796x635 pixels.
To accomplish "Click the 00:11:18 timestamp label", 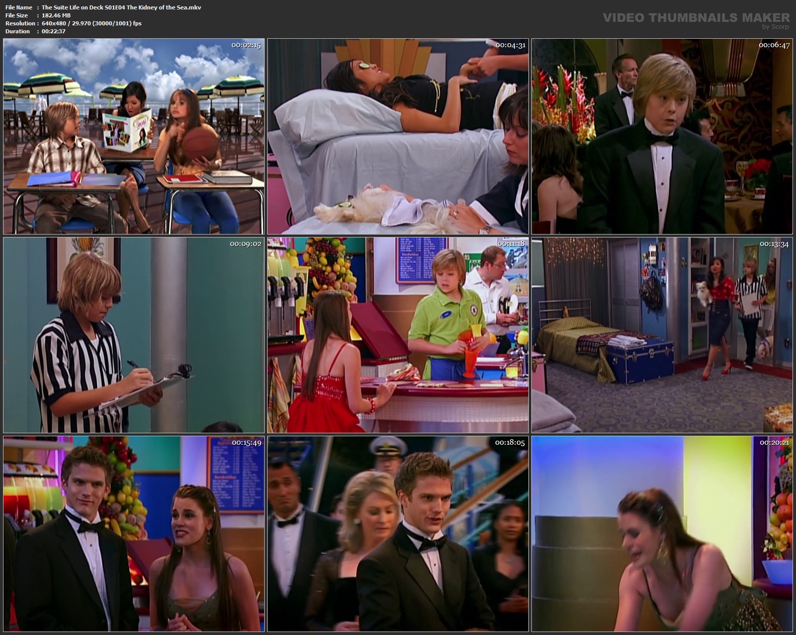I will [511, 244].
